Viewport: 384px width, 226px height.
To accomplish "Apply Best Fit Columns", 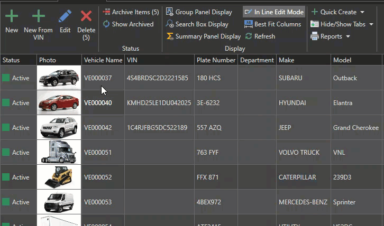I will (272, 24).
